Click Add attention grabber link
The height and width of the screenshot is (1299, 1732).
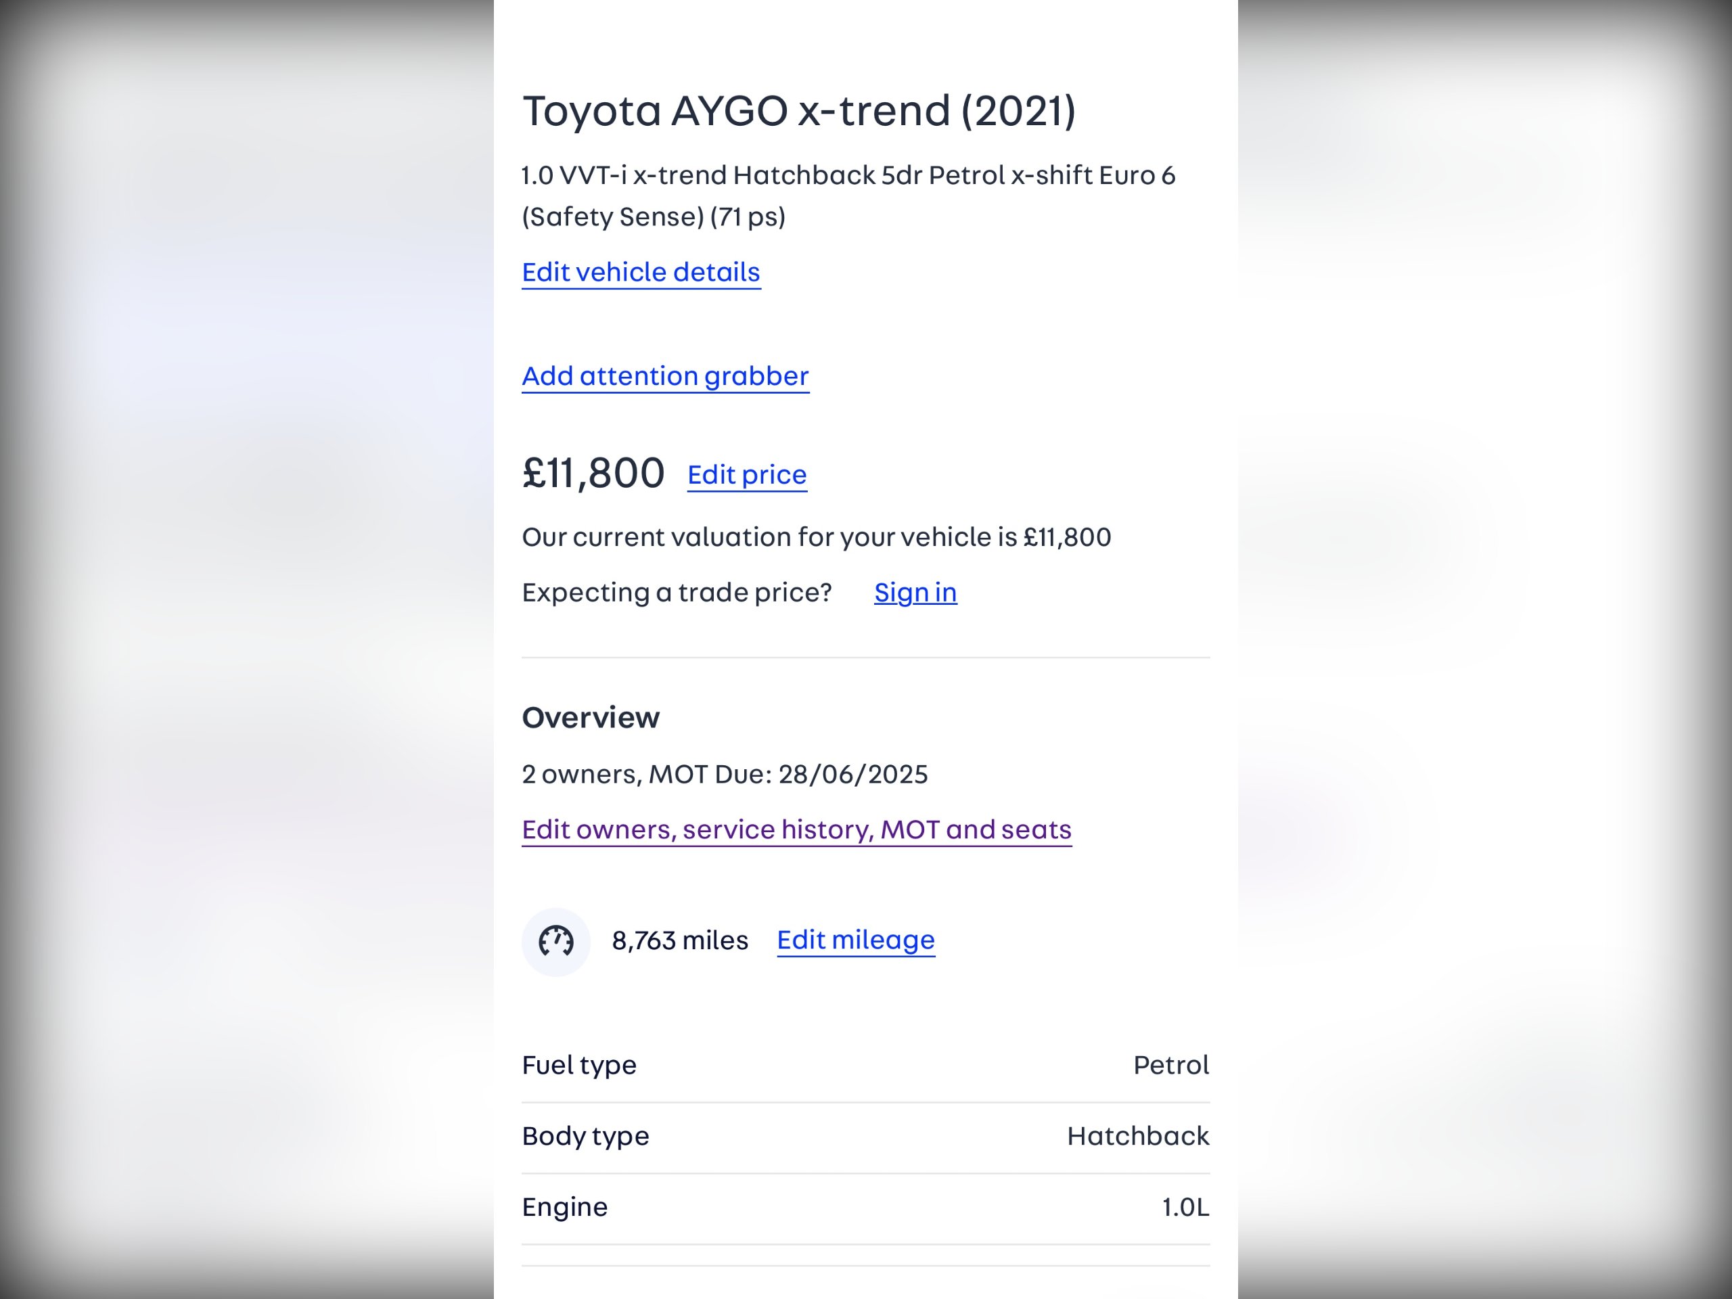click(666, 377)
